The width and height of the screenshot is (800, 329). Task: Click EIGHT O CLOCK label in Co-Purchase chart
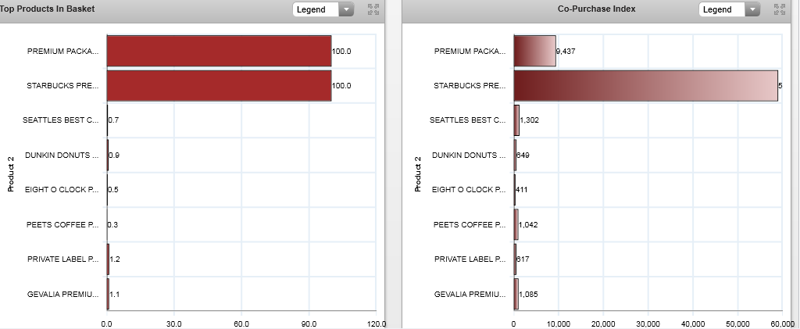(469, 190)
